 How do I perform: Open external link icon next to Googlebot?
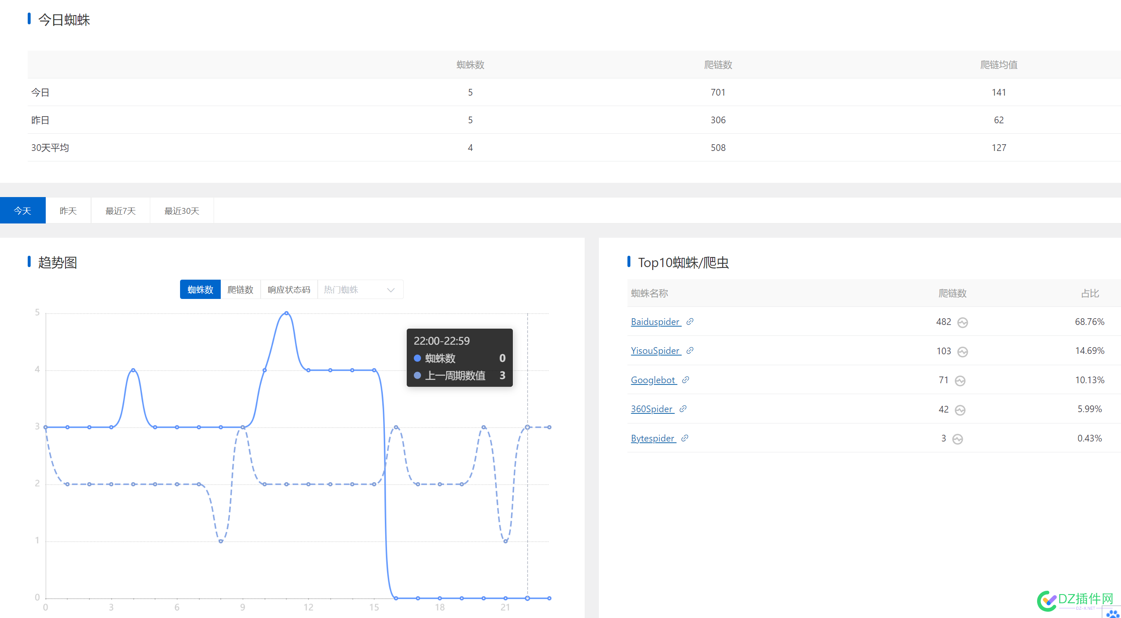685,380
